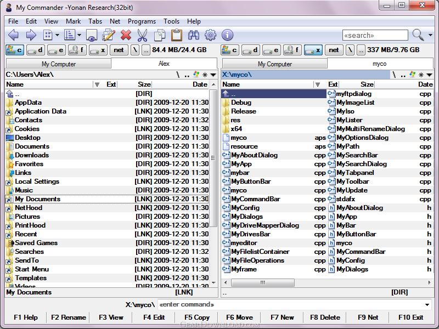The width and height of the screenshot is (439, 329).
Task: Click the F2 Rename button
Action: point(68,317)
